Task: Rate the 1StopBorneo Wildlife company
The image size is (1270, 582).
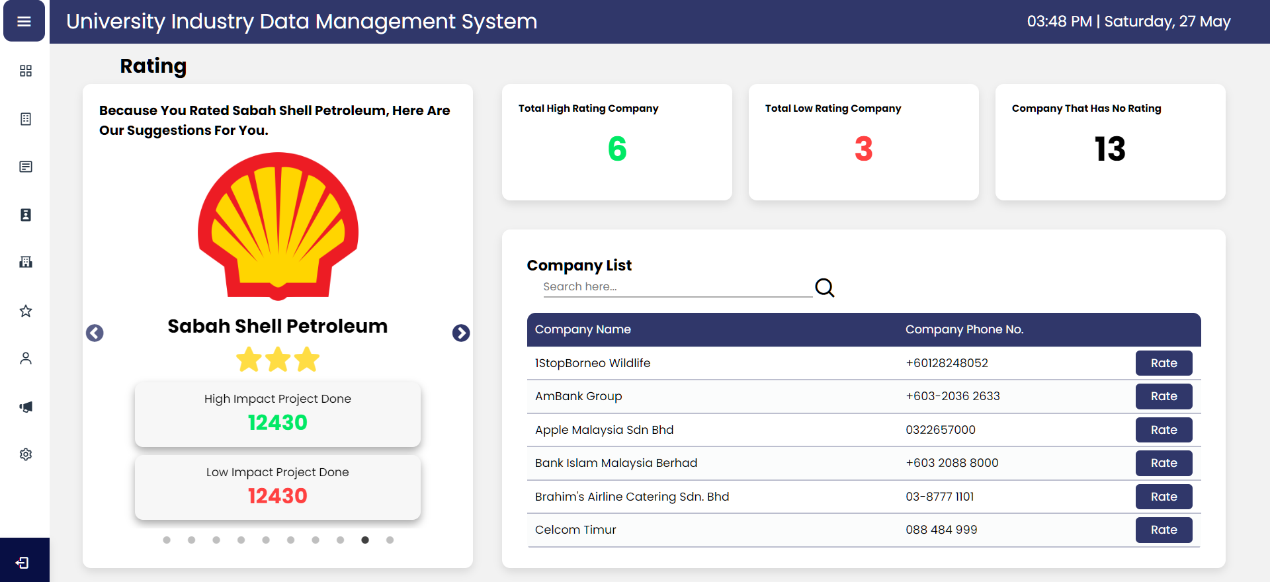Action: 1164,363
